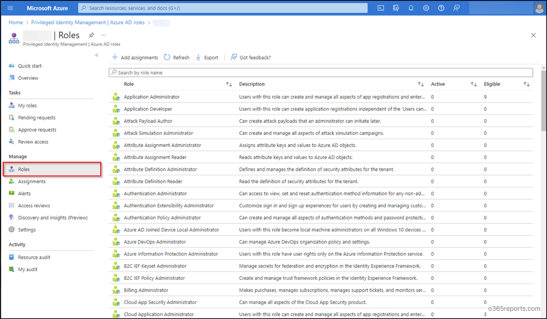The width and height of the screenshot is (547, 319).
Task: Open the Cloud App Security Administrator role
Action: [x=160, y=302]
